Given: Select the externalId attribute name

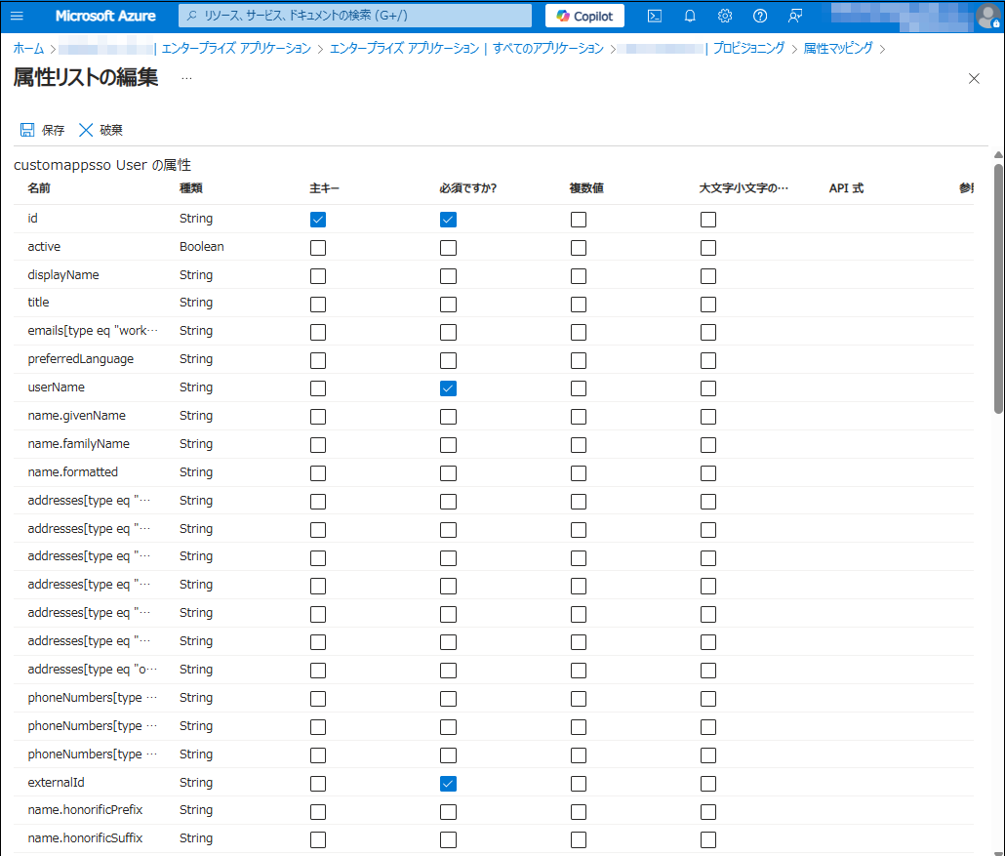Looking at the screenshot, I should [57, 782].
